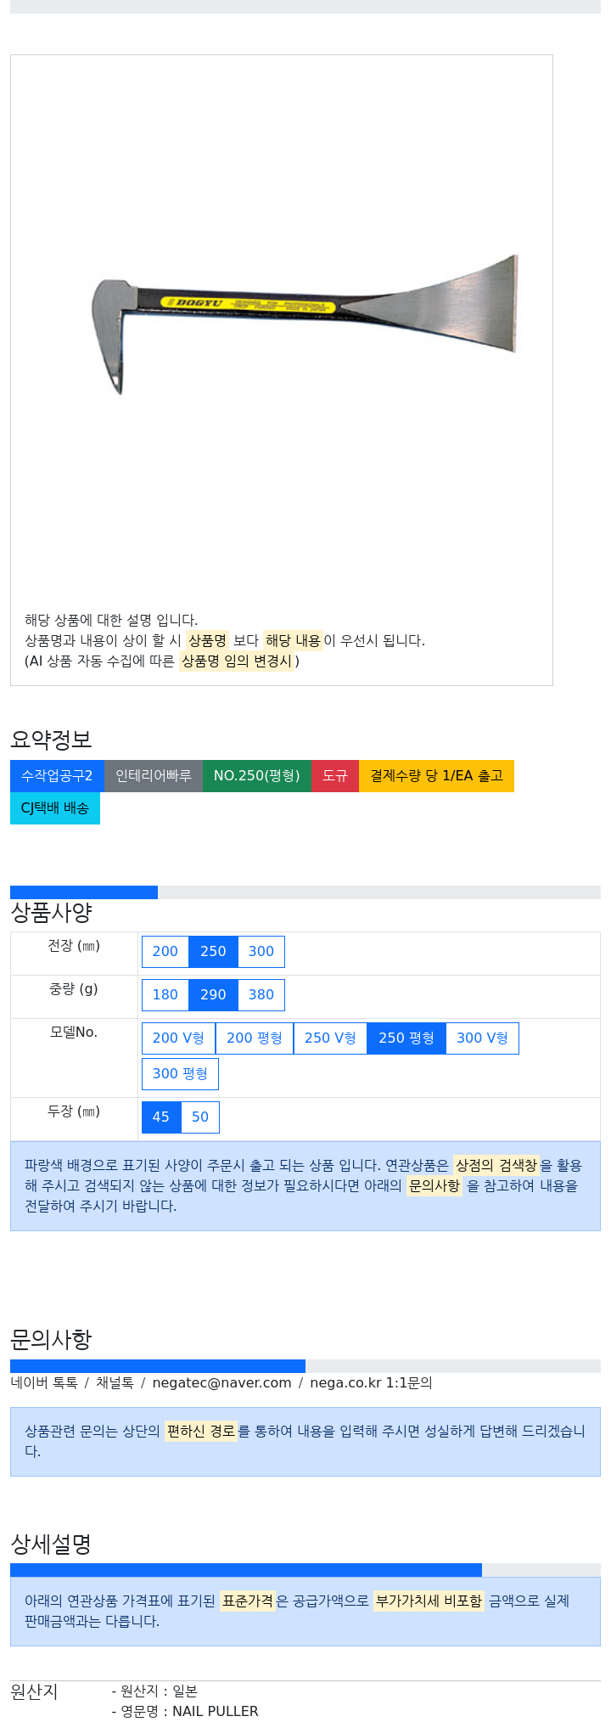
Task: Click the yellow 1/EA 출고 quantity tag
Action: (x=436, y=776)
